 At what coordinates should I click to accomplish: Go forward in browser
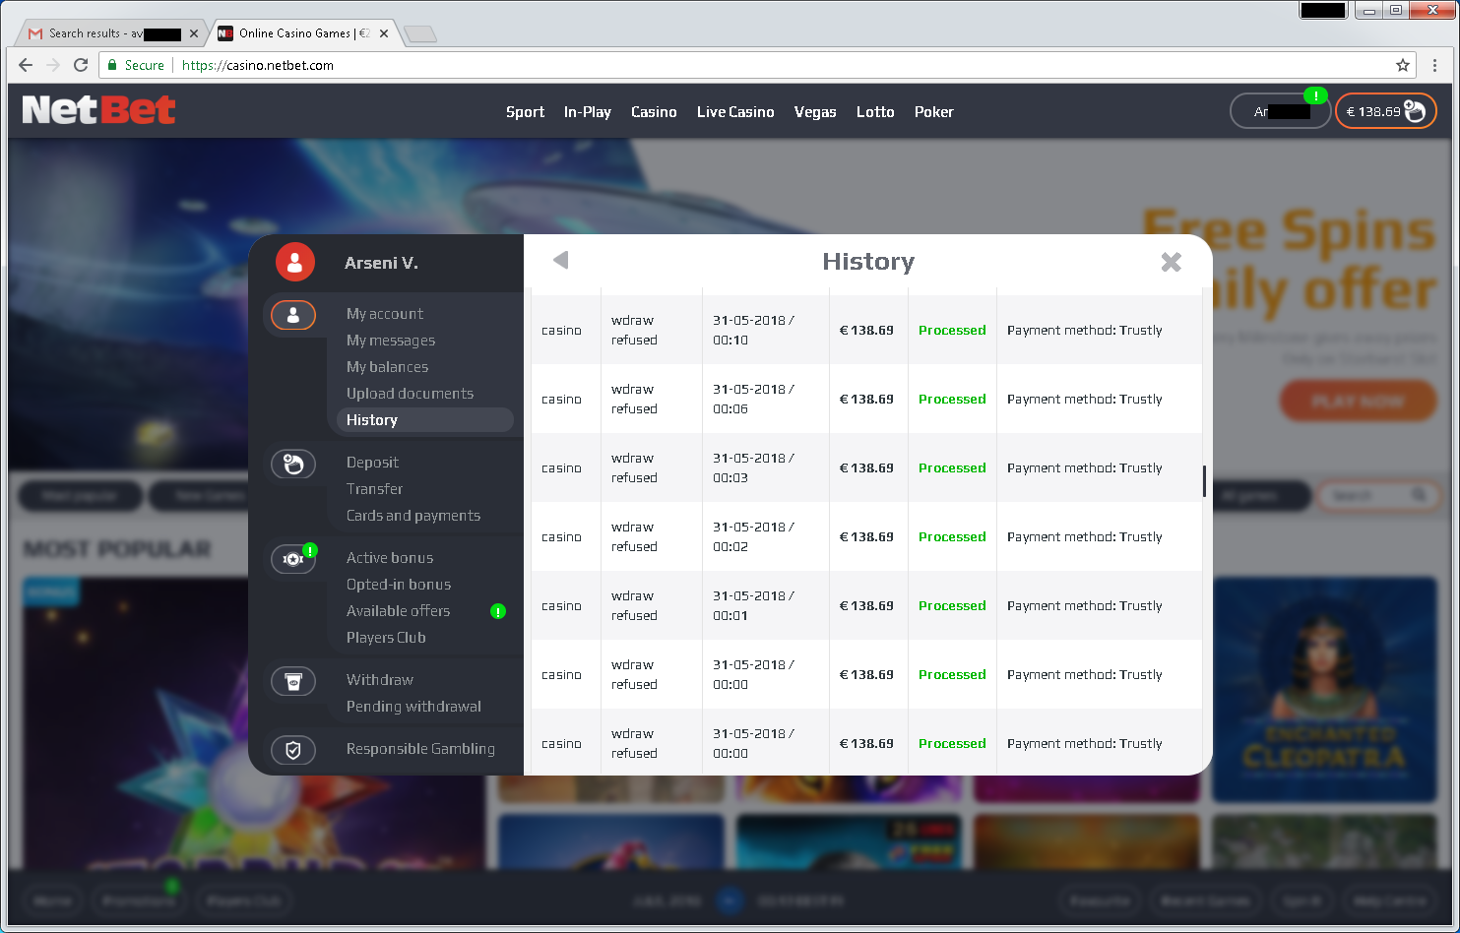pos(53,65)
